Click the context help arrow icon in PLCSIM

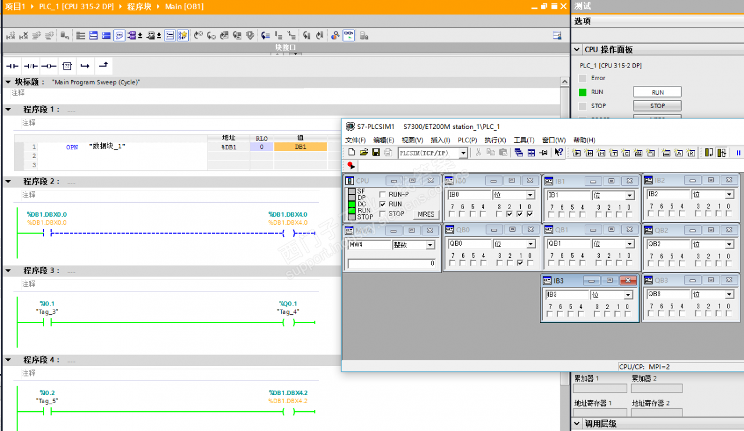click(559, 153)
